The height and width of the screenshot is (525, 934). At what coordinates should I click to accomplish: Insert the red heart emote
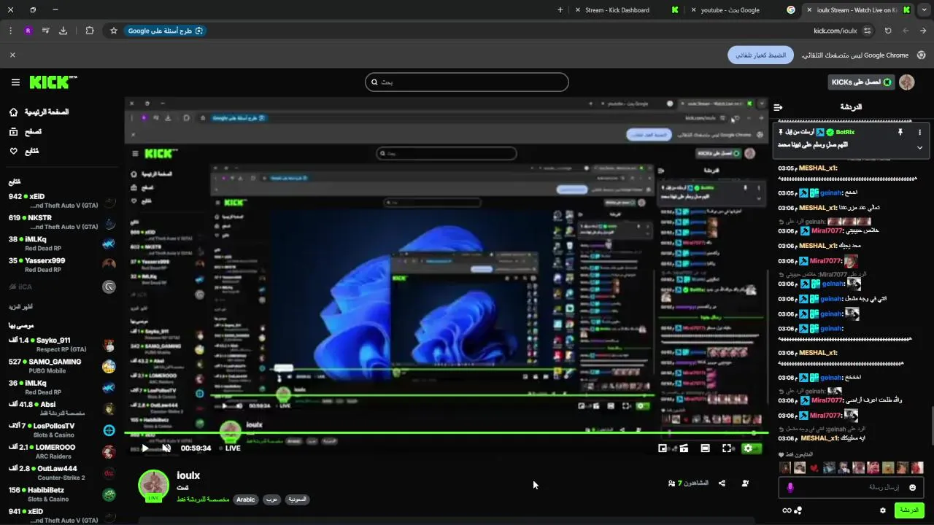[x=814, y=468]
